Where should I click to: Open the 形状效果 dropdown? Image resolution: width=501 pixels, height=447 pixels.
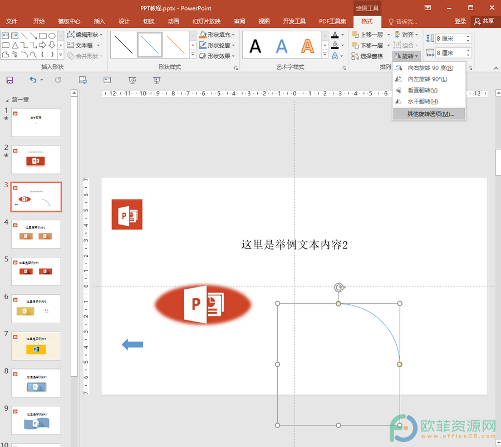[x=217, y=56]
